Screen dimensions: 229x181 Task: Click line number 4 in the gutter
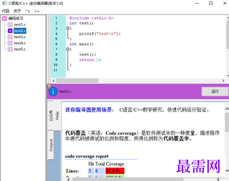(56, 33)
